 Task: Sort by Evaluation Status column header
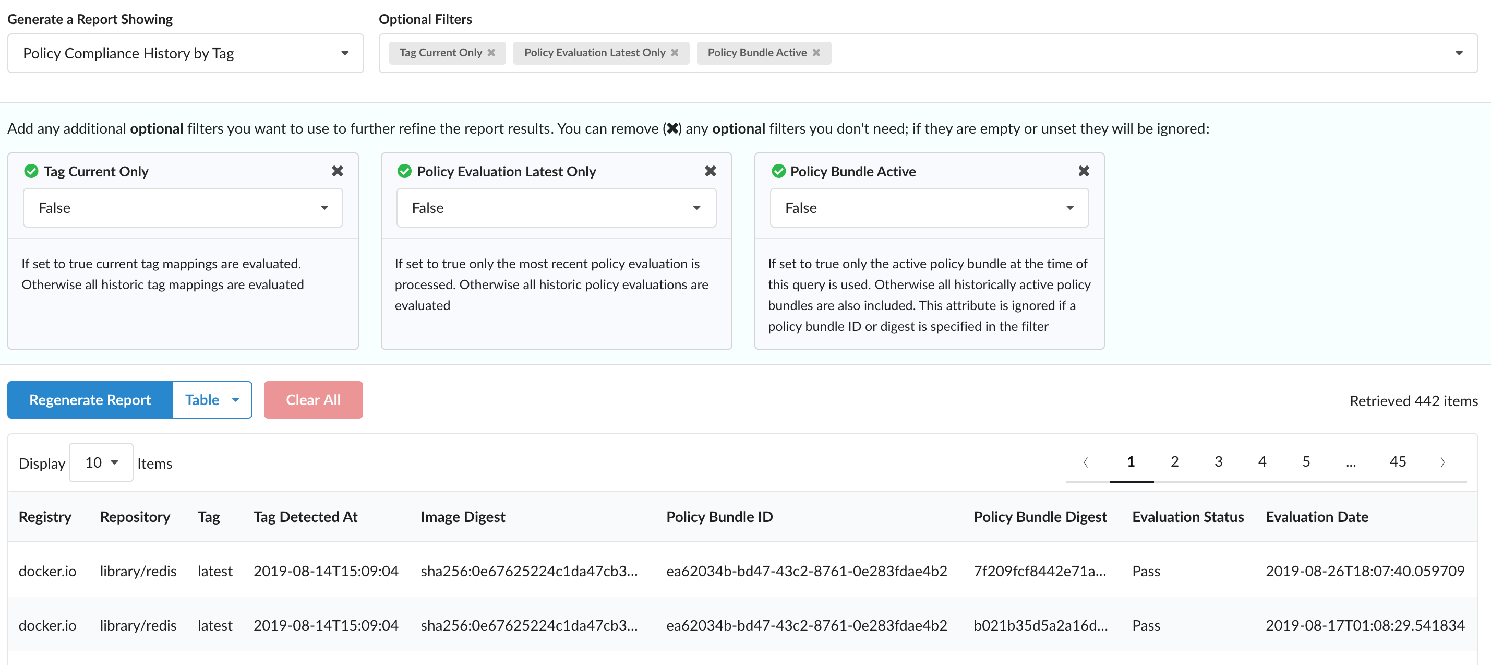pyautogui.click(x=1187, y=517)
